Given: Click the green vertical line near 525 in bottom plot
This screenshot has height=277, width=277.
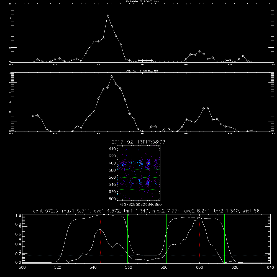Looking at the screenshot, I should click(67, 239).
